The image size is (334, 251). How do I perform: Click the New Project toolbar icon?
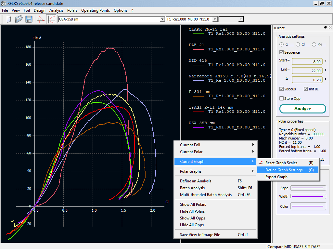click(x=9, y=19)
